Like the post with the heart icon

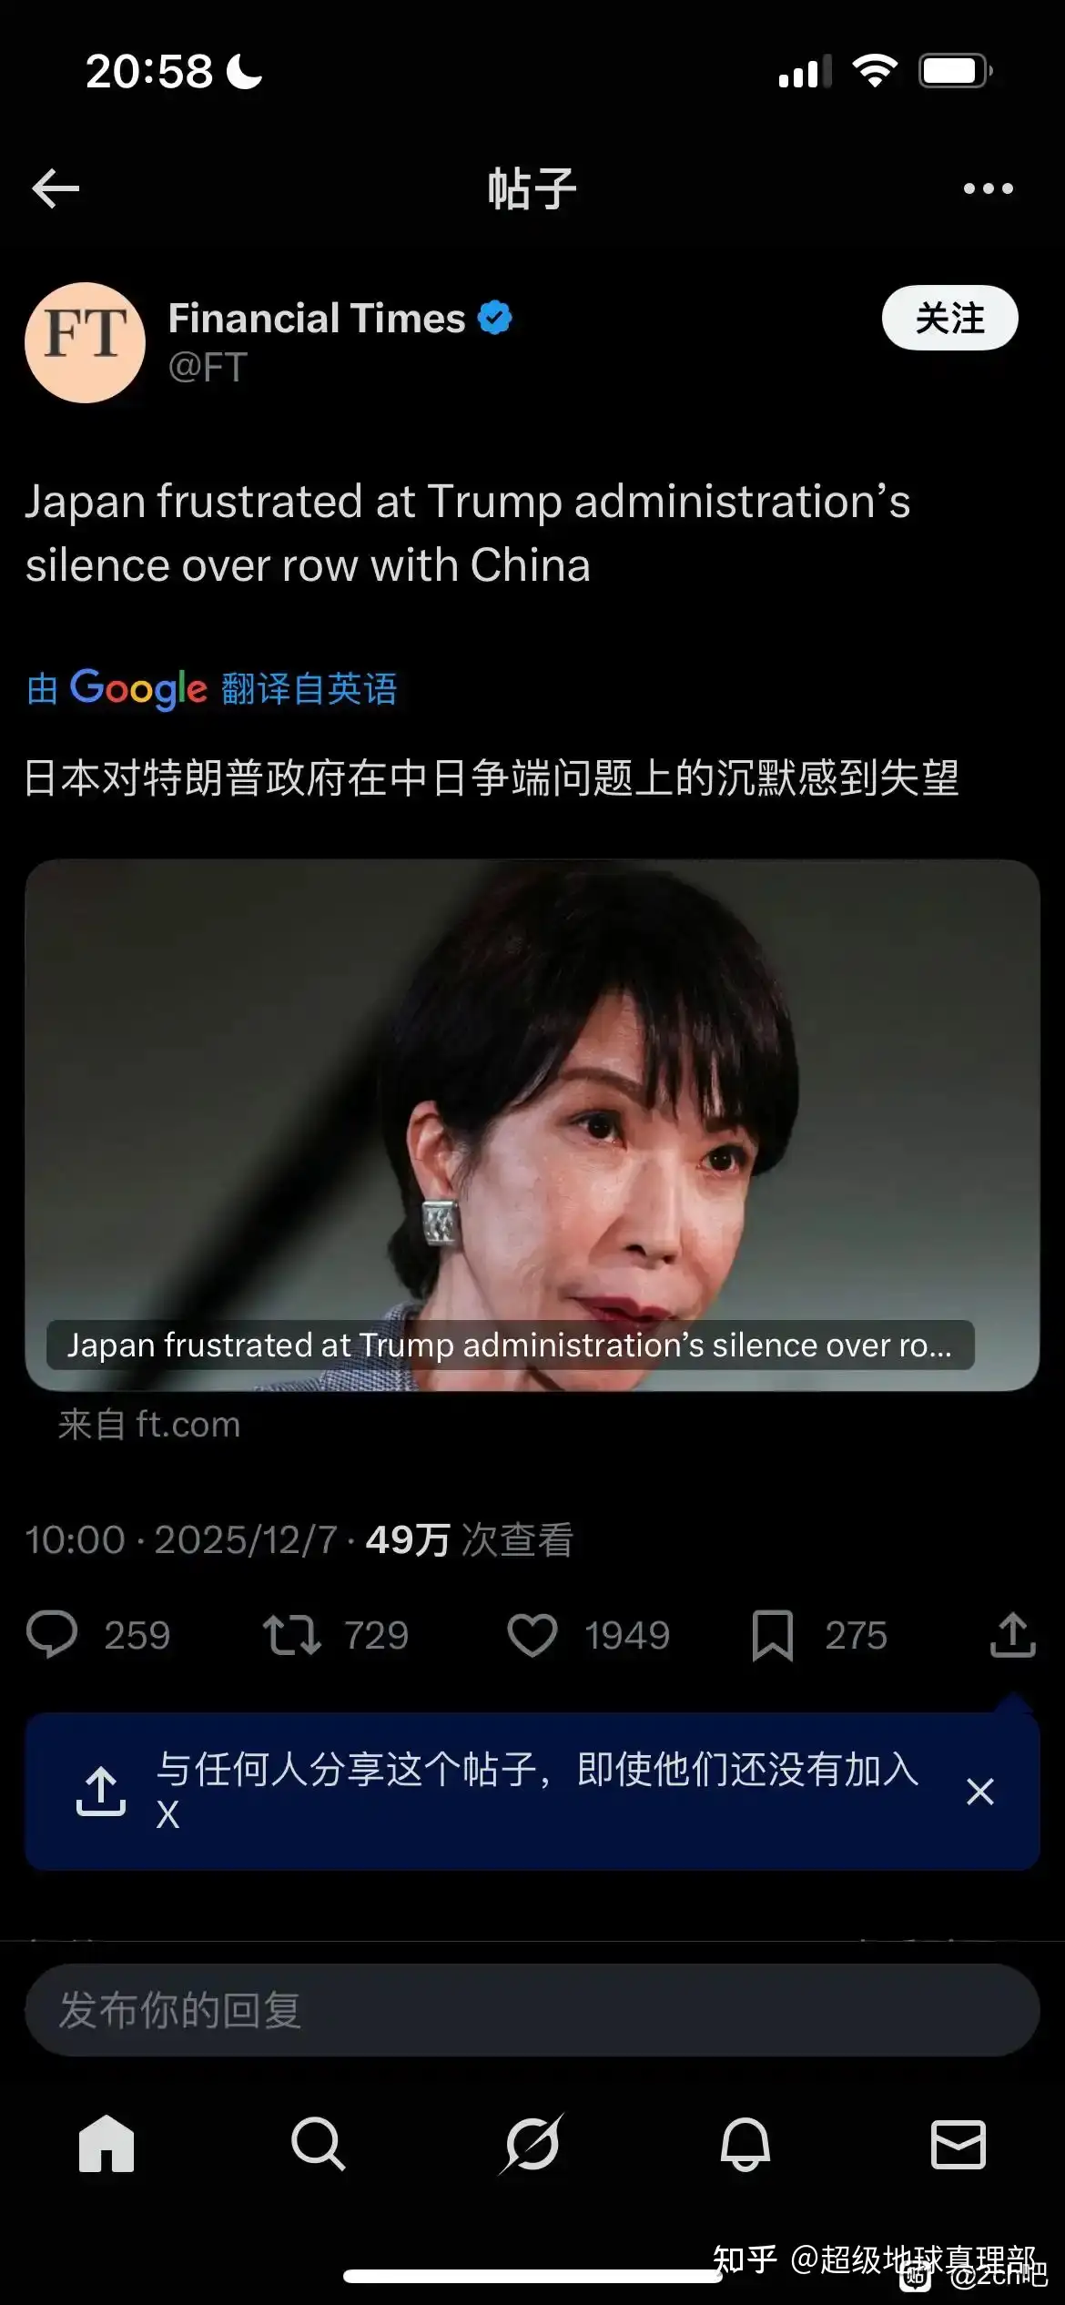tap(532, 1635)
